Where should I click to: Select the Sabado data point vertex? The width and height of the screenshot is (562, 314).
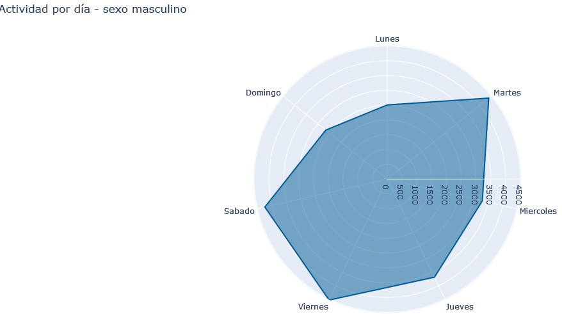265,207
